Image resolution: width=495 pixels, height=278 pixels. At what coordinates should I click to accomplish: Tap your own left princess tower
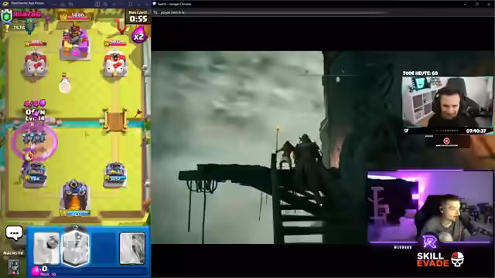pos(34,175)
